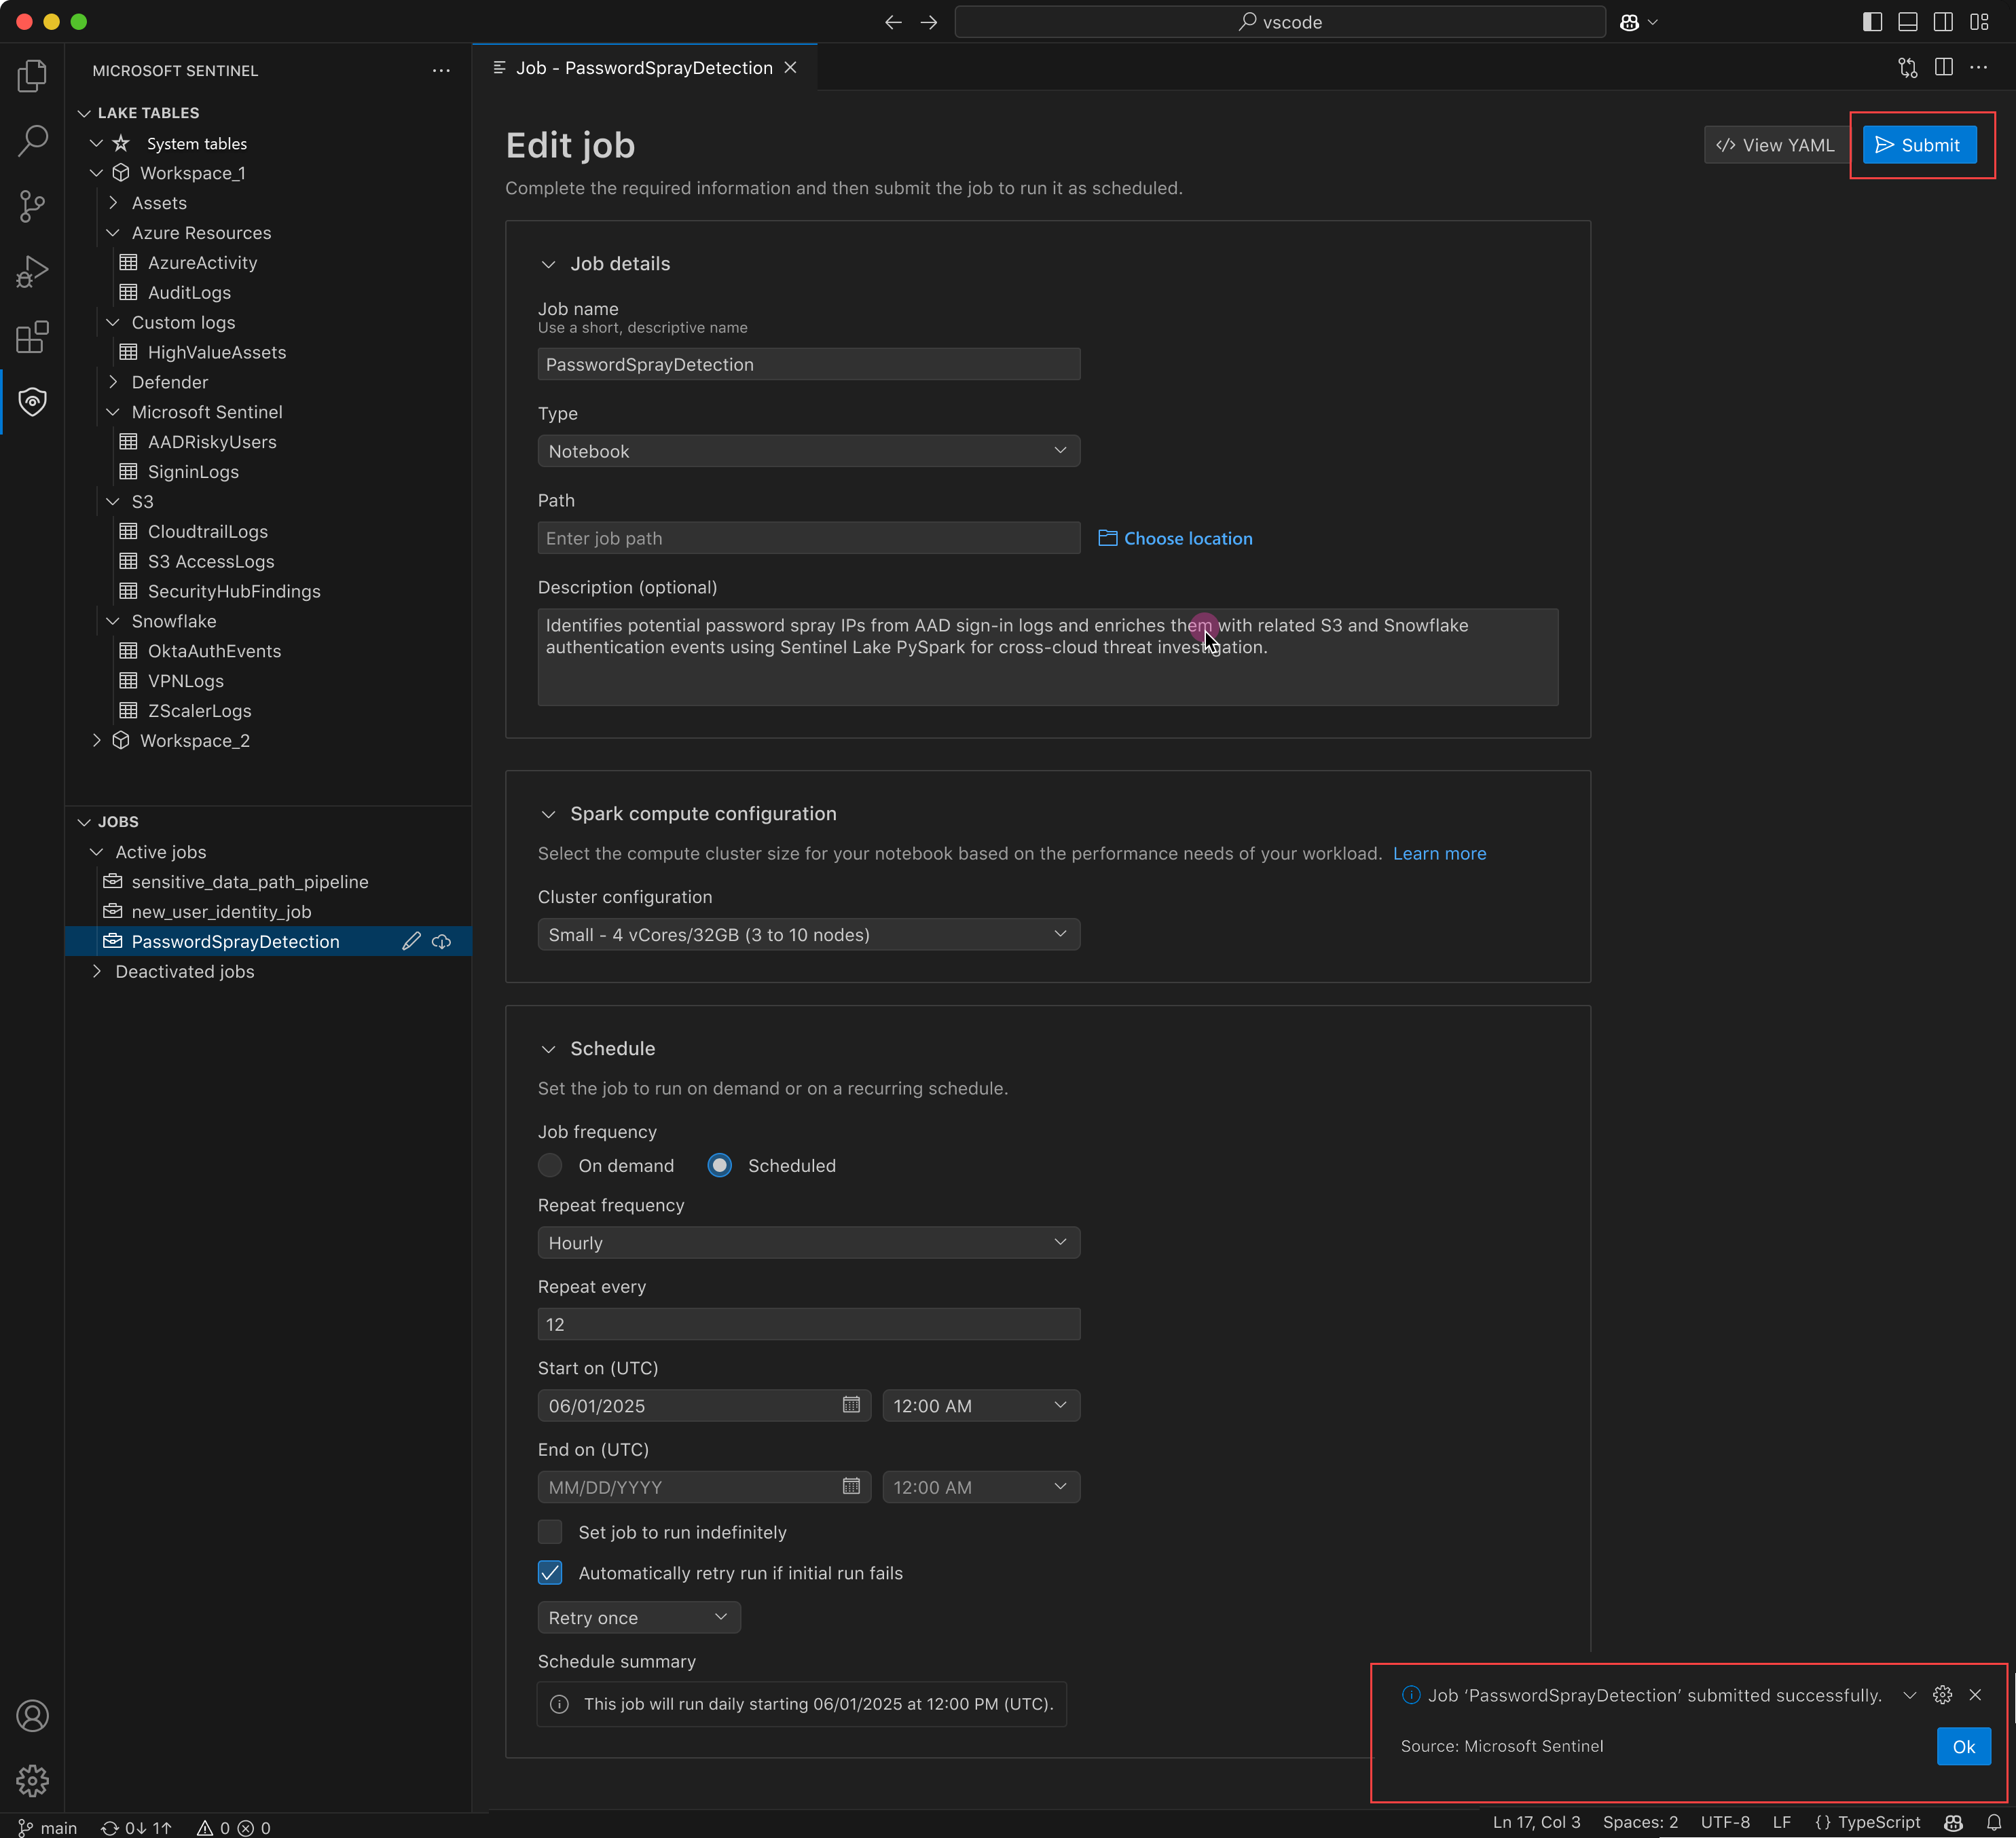Click the Submit button
This screenshot has height=1838, width=2016.
coord(1919,145)
